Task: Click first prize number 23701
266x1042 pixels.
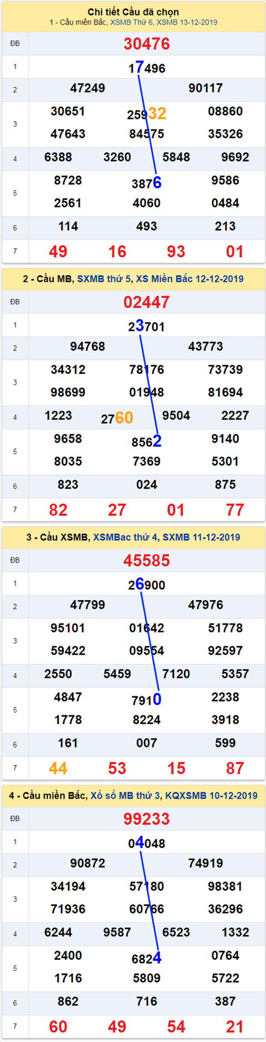Action: coord(147,326)
